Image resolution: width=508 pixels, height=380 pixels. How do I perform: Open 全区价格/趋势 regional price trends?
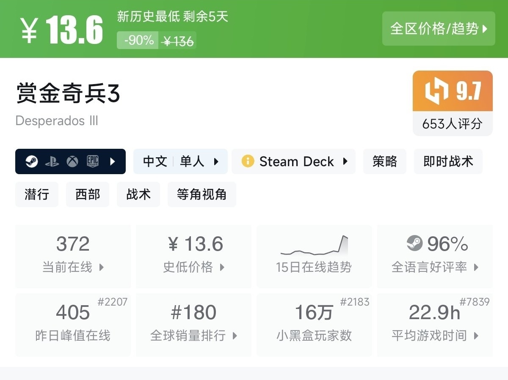coord(439,29)
